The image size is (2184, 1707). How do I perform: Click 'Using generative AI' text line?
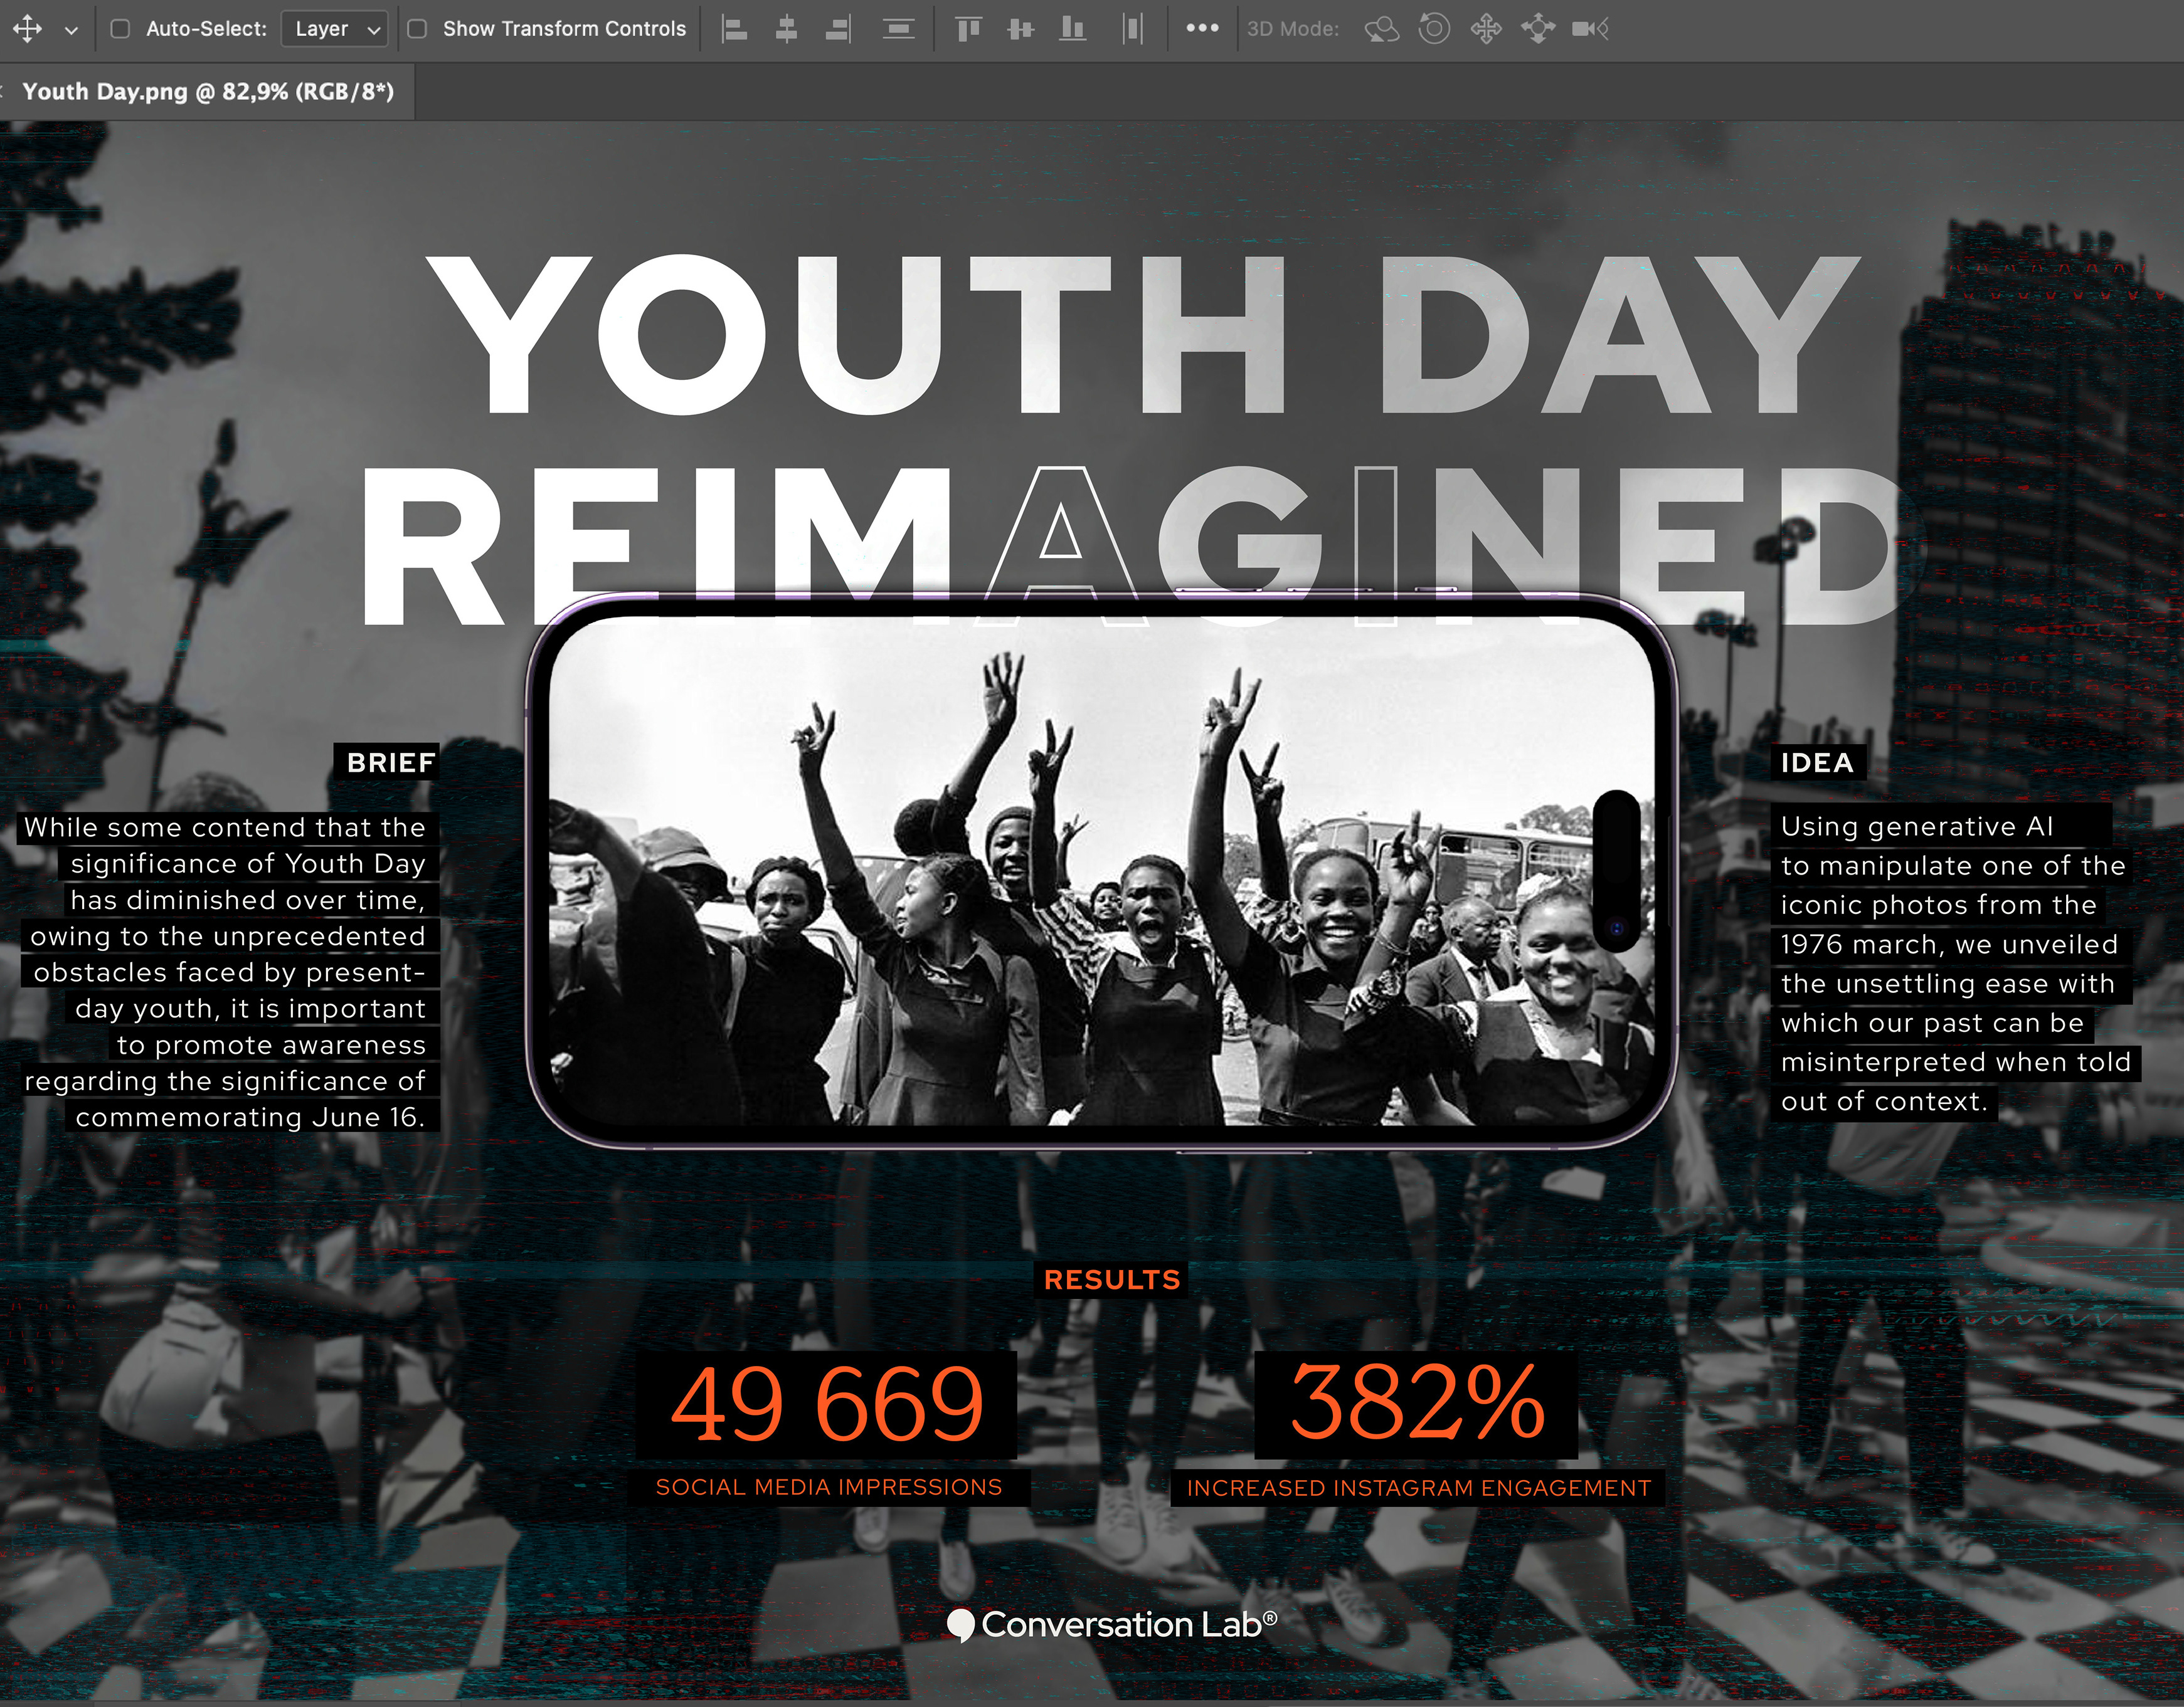coord(1917,826)
